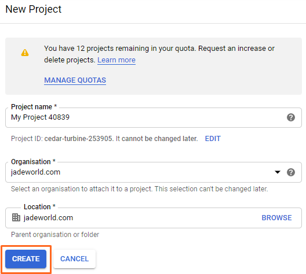306x274 pixels.
Task: Click the Learn more link
Action: tap(116, 60)
